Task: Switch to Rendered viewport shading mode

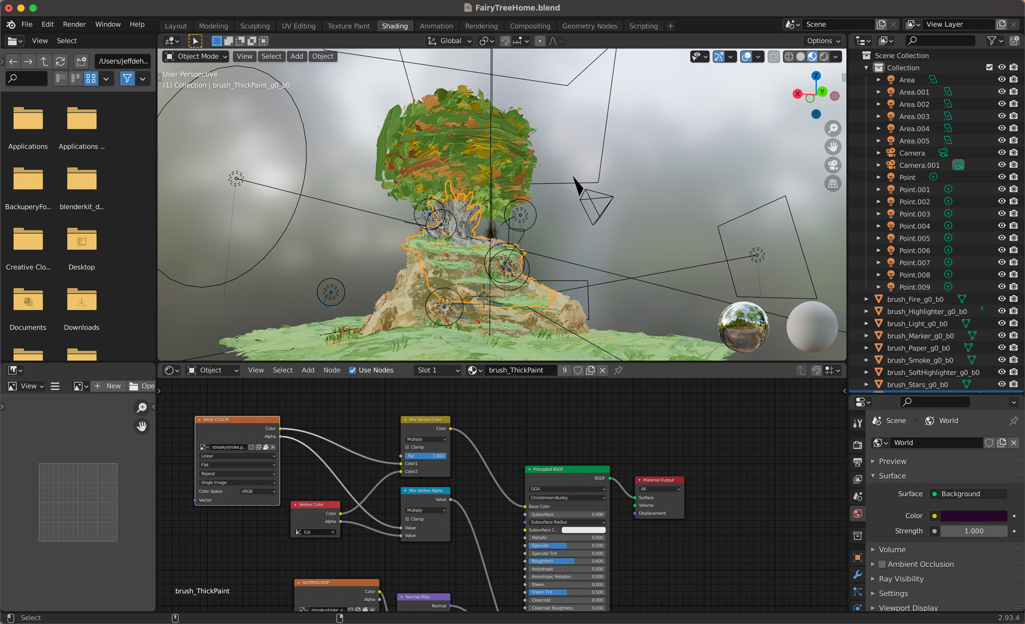Action: click(824, 57)
